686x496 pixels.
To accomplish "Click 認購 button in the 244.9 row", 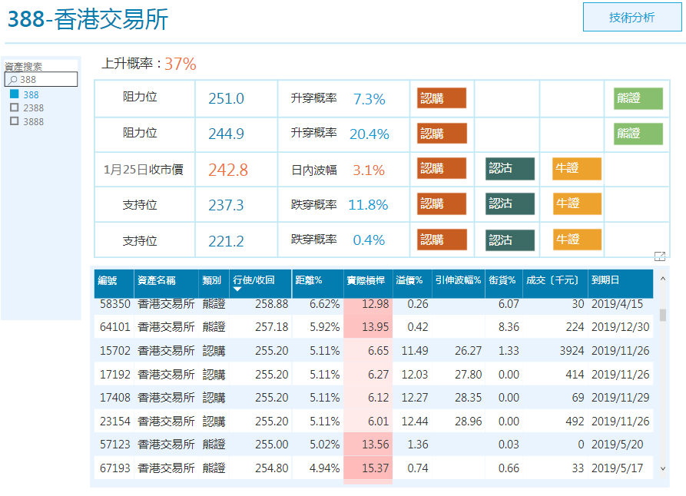I will [442, 134].
